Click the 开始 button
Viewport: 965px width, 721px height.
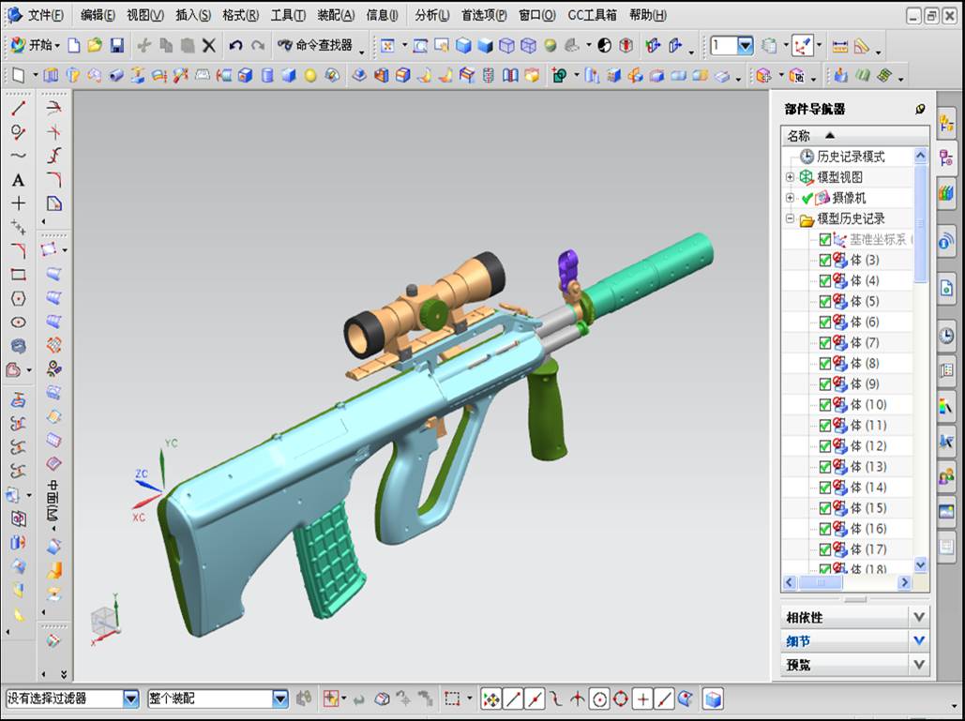pos(35,45)
